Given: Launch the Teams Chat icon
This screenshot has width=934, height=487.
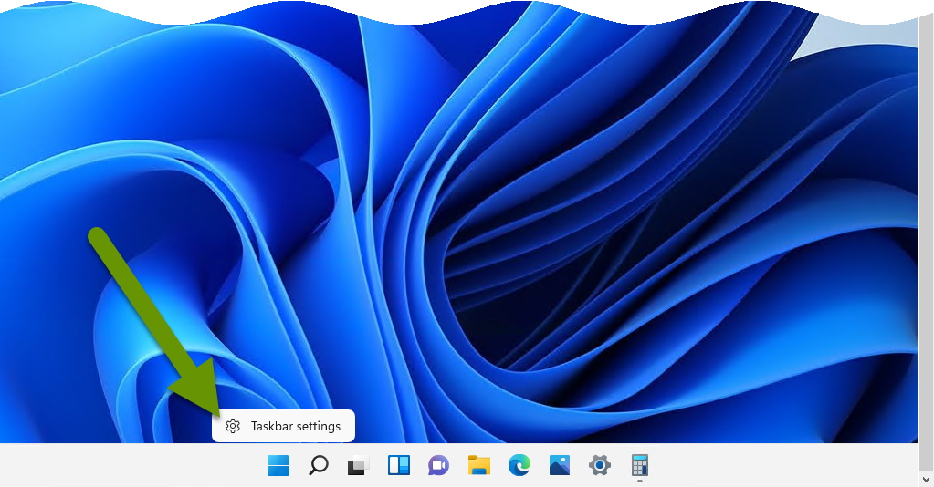Looking at the screenshot, I should (x=438, y=465).
